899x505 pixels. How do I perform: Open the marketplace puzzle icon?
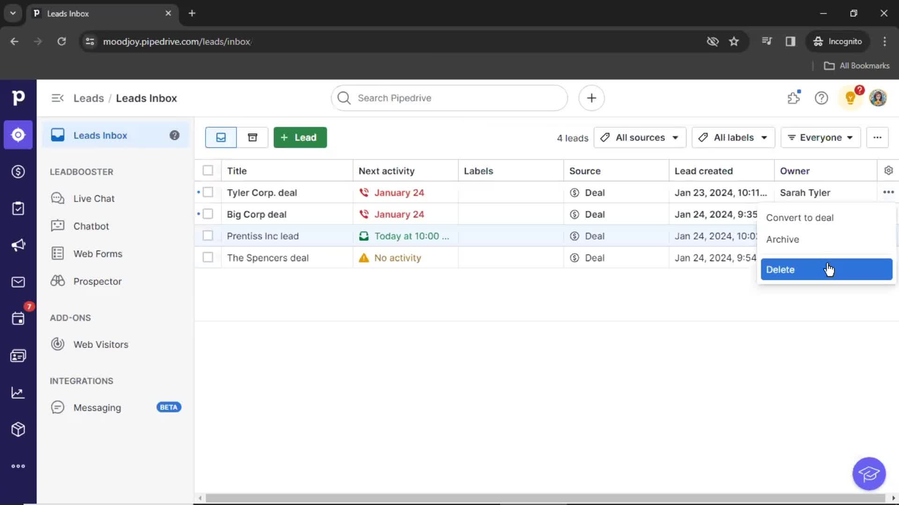tap(794, 98)
